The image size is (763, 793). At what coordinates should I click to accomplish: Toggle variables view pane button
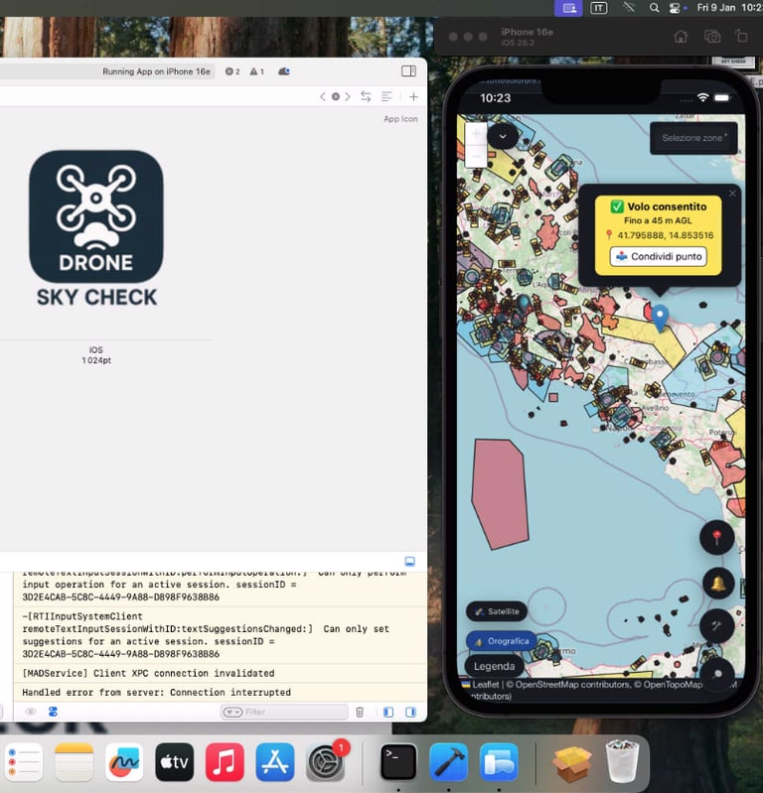(388, 712)
